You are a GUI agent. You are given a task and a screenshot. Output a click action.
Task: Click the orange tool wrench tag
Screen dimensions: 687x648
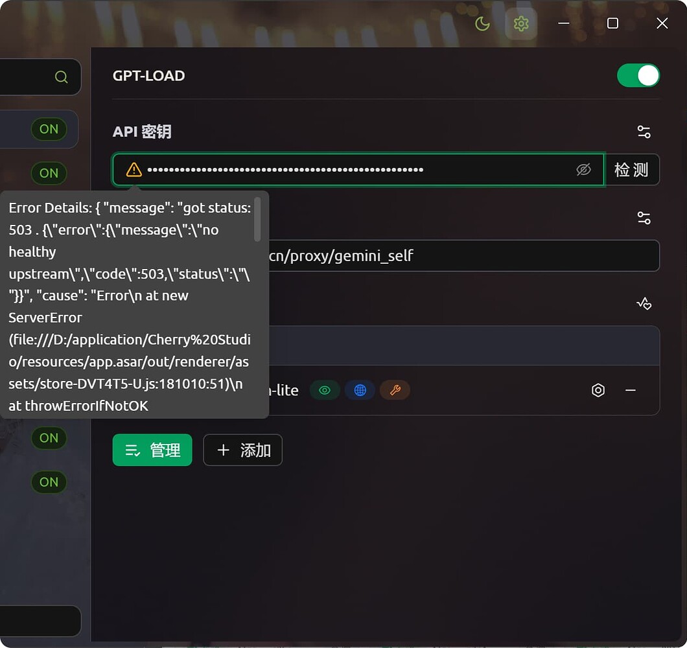[395, 390]
